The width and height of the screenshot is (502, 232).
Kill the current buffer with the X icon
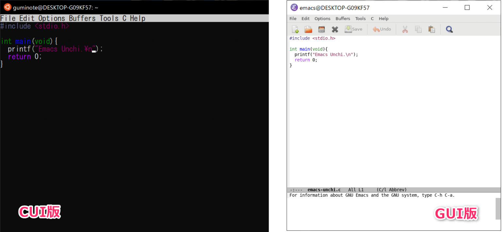point(335,29)
